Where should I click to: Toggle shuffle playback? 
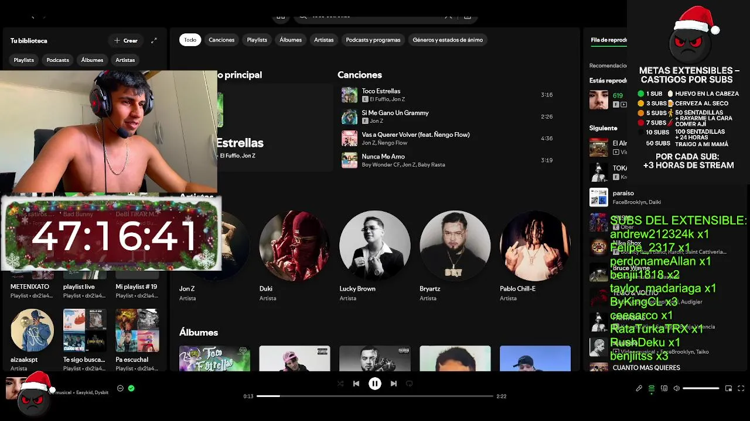(x=340, y=384)
